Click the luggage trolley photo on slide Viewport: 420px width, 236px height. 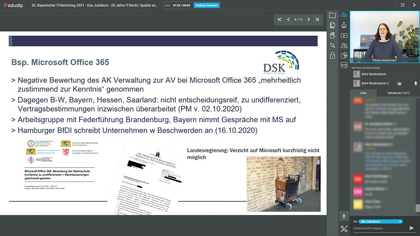(283, 184)
